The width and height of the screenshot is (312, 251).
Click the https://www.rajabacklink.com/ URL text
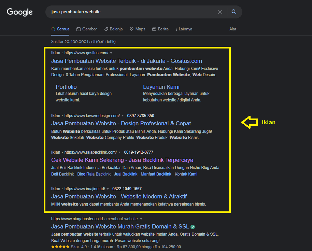point(90,152)
